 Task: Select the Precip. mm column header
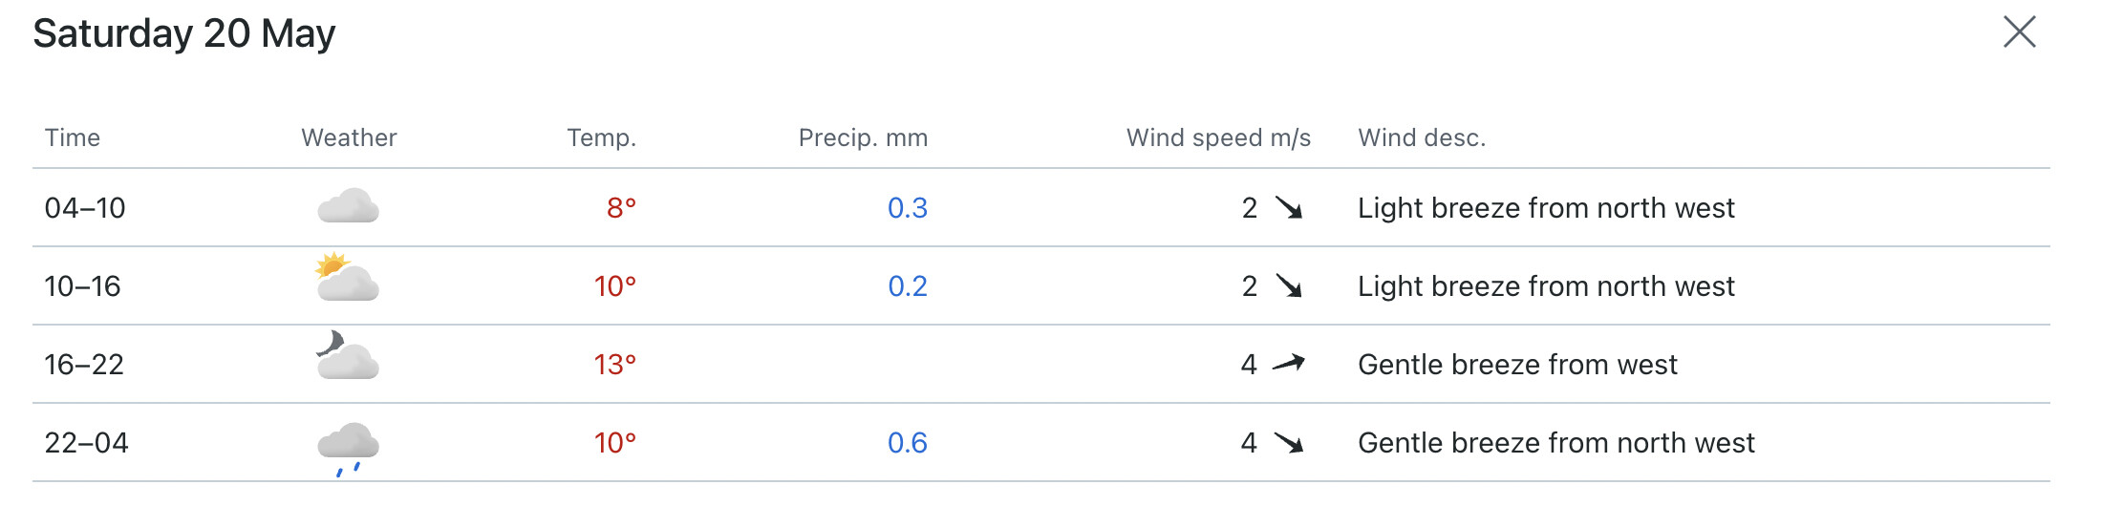[863, 137]
